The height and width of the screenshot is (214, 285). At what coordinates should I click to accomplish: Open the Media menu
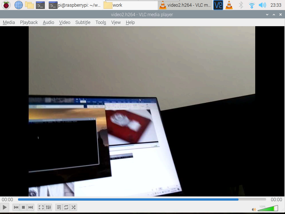tap(9, 22)
